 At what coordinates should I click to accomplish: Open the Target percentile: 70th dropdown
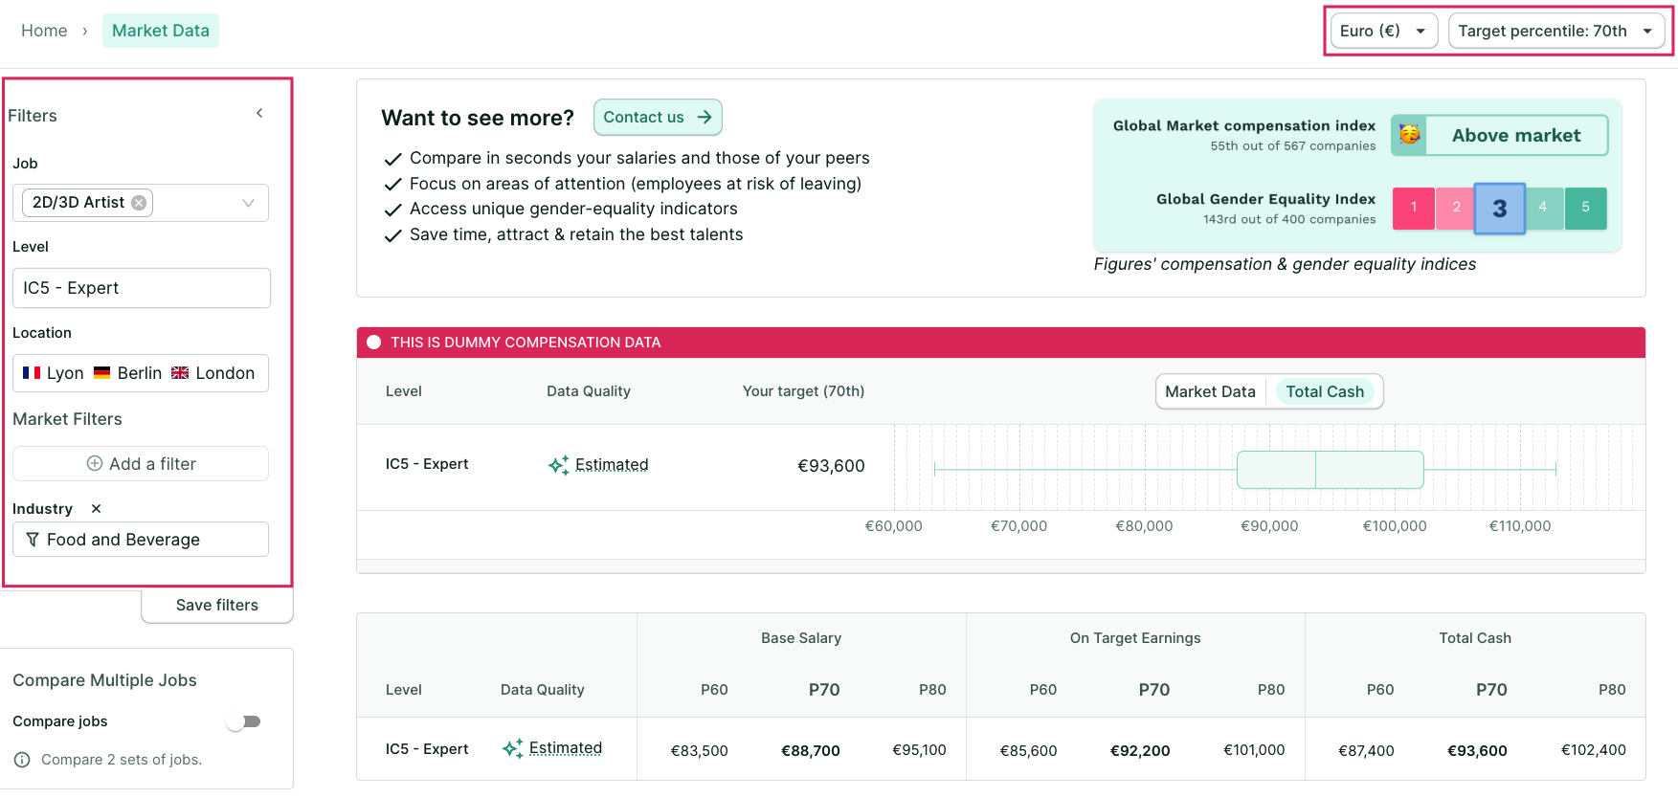tap(1556, 31)
